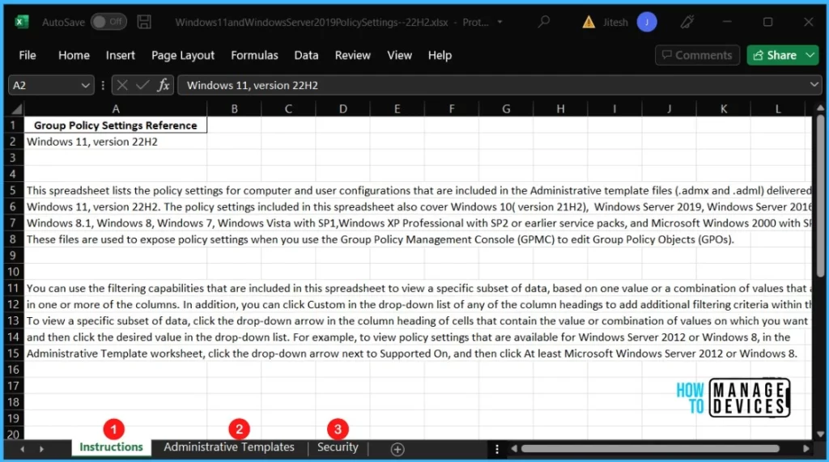829x462 pixels.
Task: Open the Search magnifier
Action: point(543,22)
